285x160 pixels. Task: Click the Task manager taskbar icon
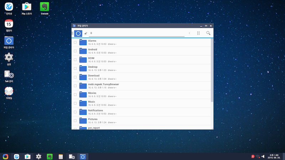tap(72, 156)
